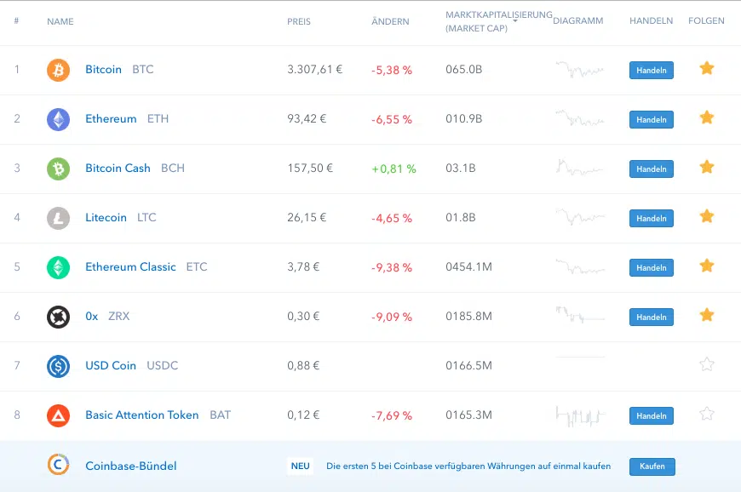Image resolution: width=741 pixels, height=492 pixels.
Task: Toggle the Litecoin follow star
Action: (x=706, y=216)
